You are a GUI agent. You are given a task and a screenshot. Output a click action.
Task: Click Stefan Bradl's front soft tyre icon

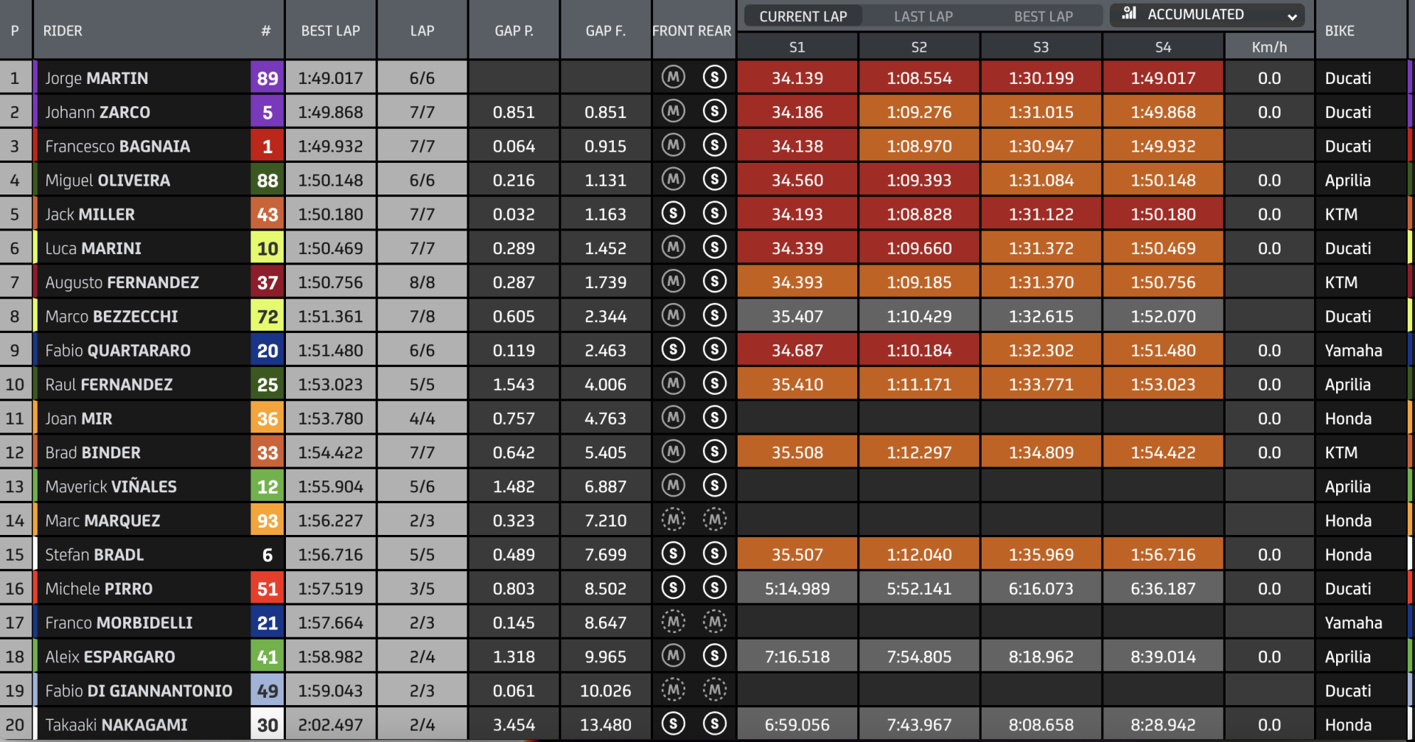click(x=673, y=553)
